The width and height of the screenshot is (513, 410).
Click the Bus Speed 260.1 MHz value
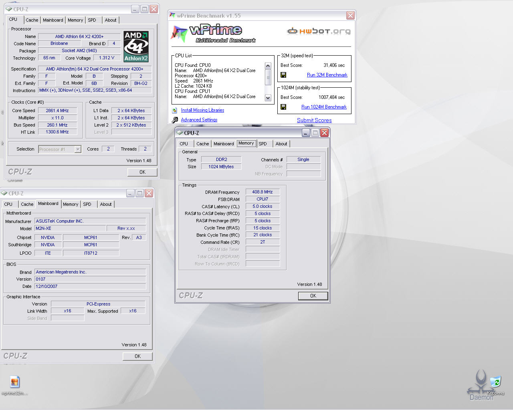click(x=57, y=125)
